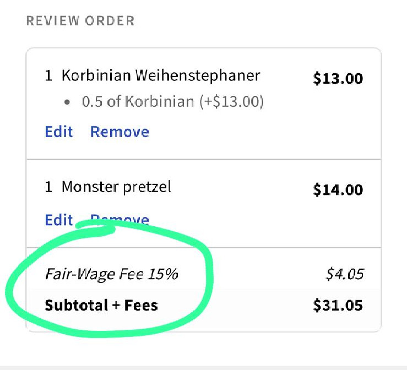Click Edit for Korbinian Weihenstephaner
The height and width of the screenshot is (370, 407).
coord(58,132)
